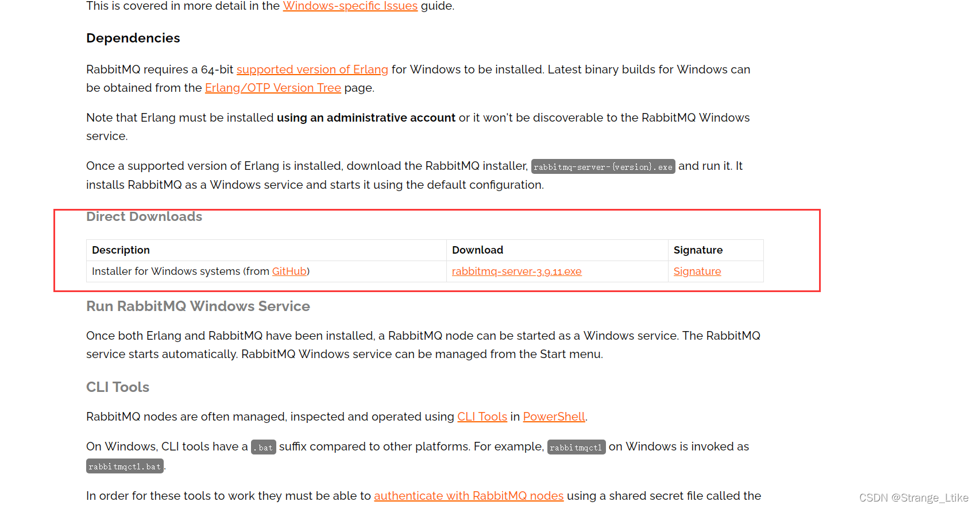Select the rabbitmq-server-{version}.exe code snippet
The height and width of the screenshot is (509, 977).
(x=603, y=167)
